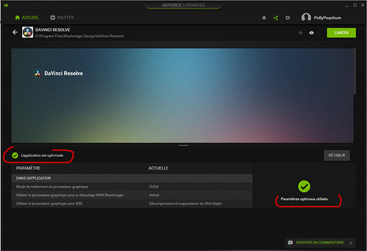The image size is (367, 251).
Task: Close the GeForce Experience window
Action: (x=363, y=5)
